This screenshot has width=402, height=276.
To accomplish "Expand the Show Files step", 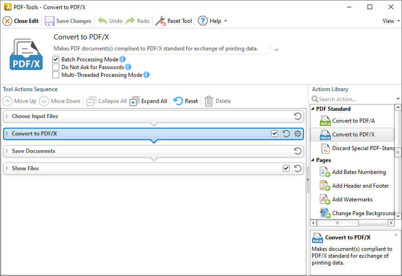I will [x=7, y=168].
